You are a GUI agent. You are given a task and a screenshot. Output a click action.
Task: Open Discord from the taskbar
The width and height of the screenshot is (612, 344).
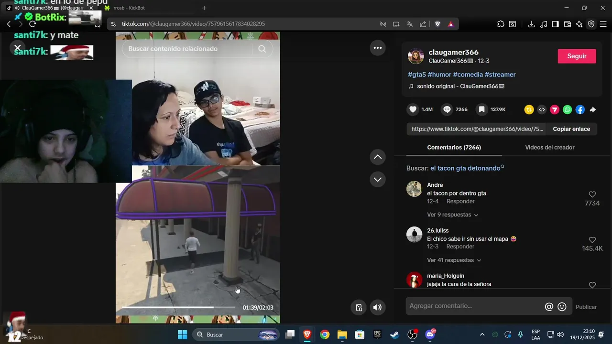[x=430, y=334]
